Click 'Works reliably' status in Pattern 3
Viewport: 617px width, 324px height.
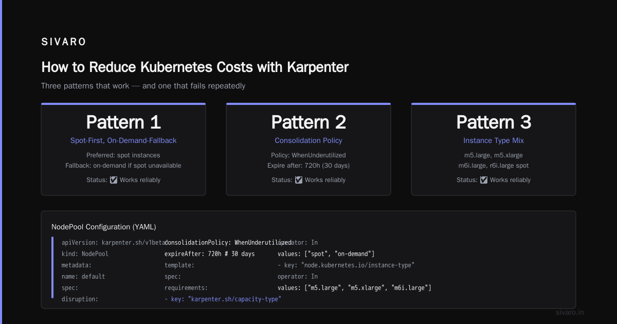click(510, 180)
